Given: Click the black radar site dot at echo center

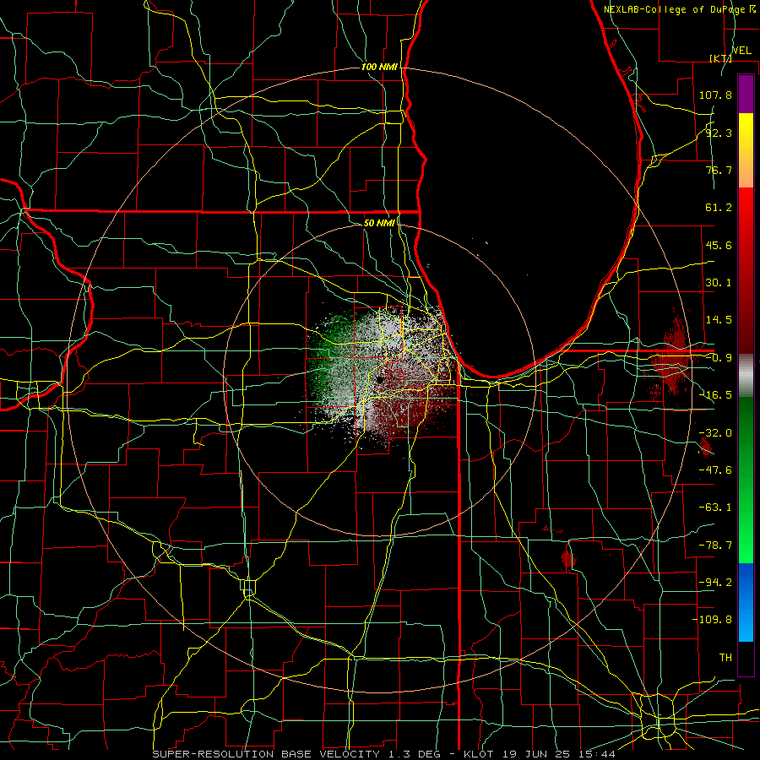Looking at the screenshot, I should point(379,379).
